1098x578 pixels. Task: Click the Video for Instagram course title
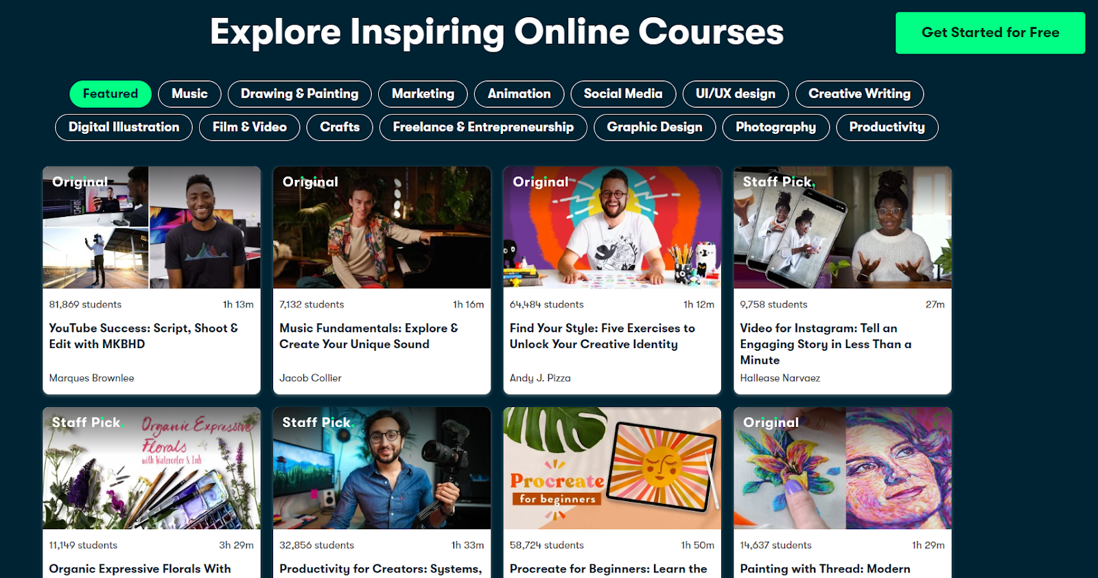(x=826, y=344)
